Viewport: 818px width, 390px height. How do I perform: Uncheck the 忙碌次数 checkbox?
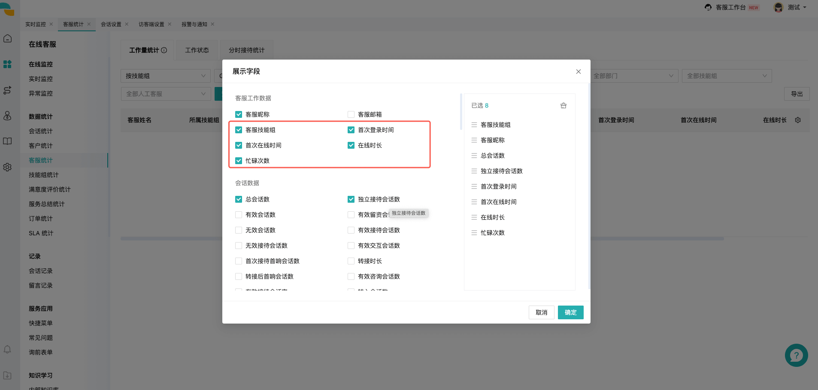[239, 161]
